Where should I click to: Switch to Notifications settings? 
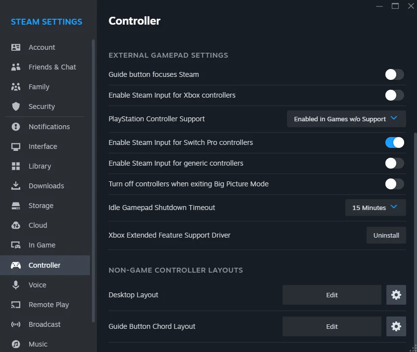coord(45,127)
